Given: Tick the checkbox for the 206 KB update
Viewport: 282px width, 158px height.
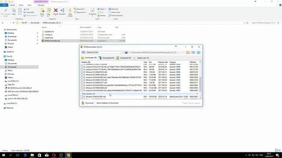Looking at the screenshot, I should (82, 67).
